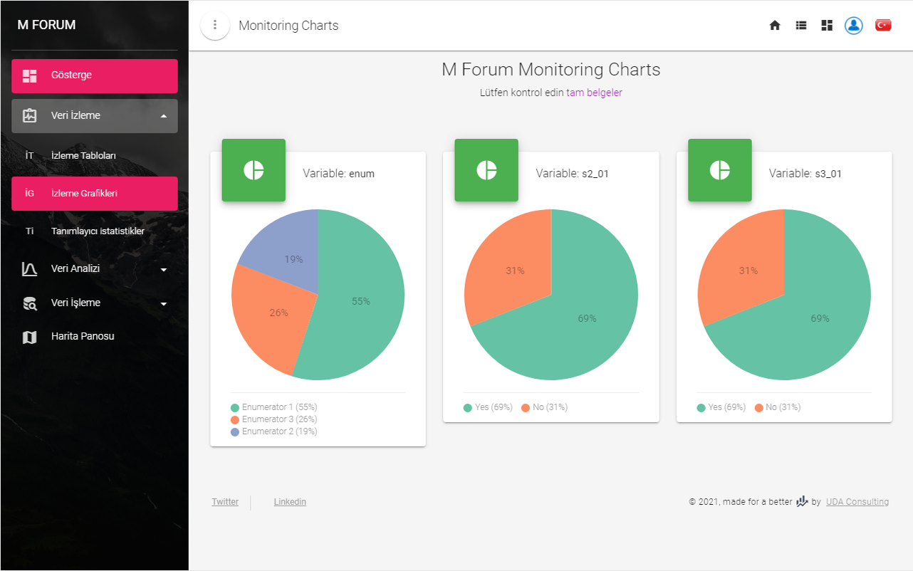This screenshot has width=913, height=571.
Task: Click the 'M Forum Monitoring Charts' heading
Action: [551, 70]
